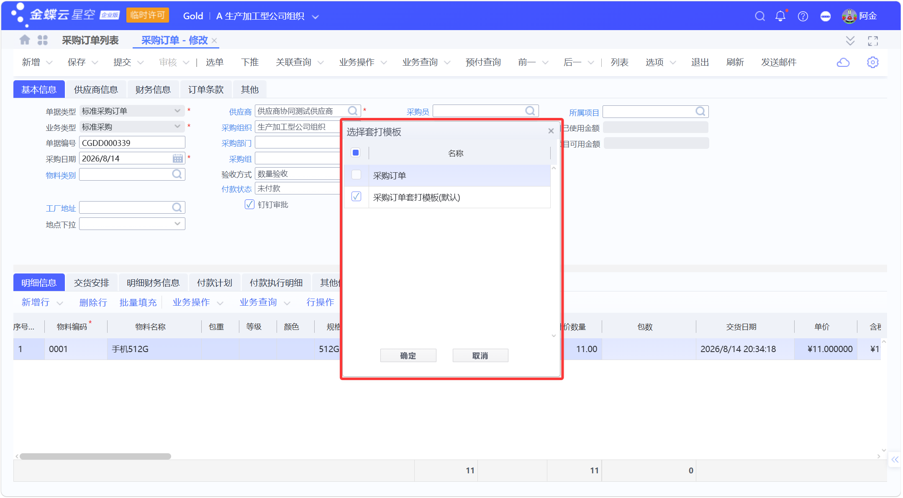Expand the 提交 dropdown arrow
Image resolution: width=903 pixels, height=498 pixels.
[140, 63]
